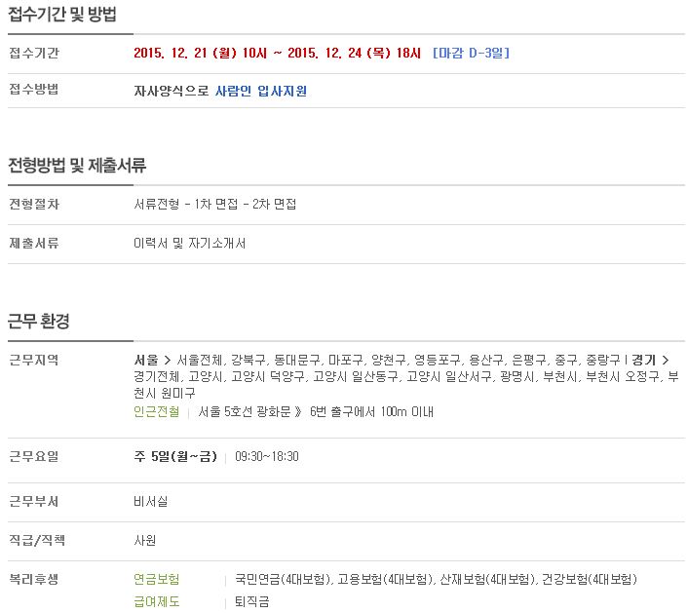This screenshot has height=613, width=688.
Task: Click the 접수기간 및 방법 section heading
Action: click(x=62, y=14)
